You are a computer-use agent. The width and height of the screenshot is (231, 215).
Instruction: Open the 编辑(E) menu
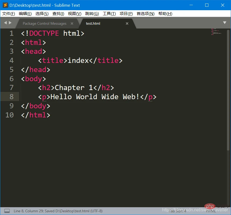point(25,14)
